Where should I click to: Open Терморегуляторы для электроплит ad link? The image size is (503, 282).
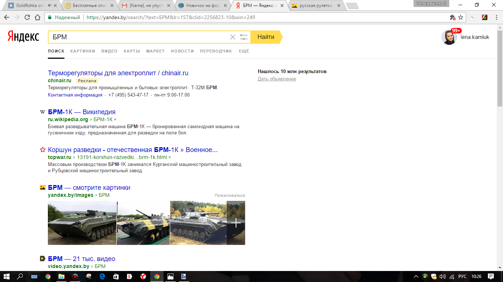click(x=118, y=73)
